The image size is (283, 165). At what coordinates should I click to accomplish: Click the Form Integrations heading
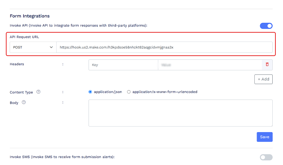(x=30, y=16)
